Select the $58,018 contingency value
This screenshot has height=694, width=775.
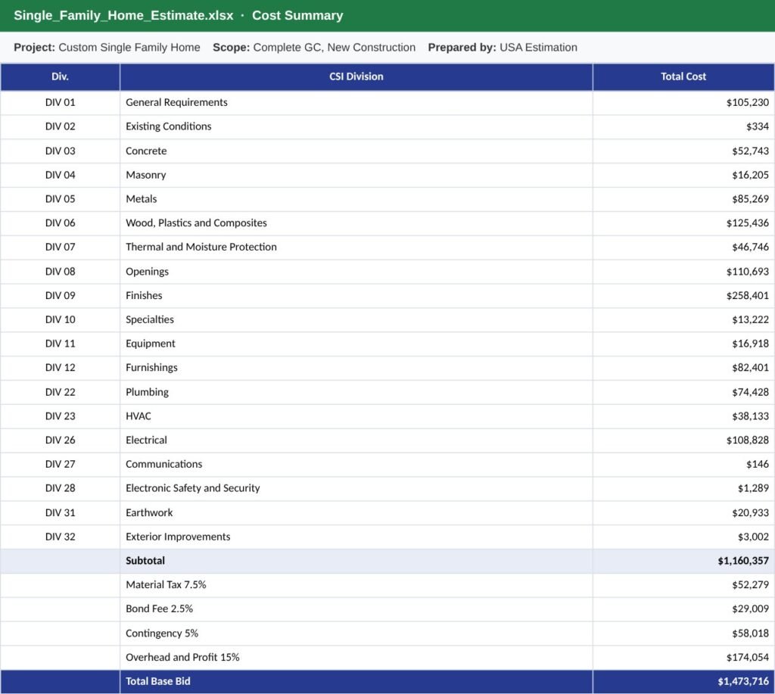683,633
